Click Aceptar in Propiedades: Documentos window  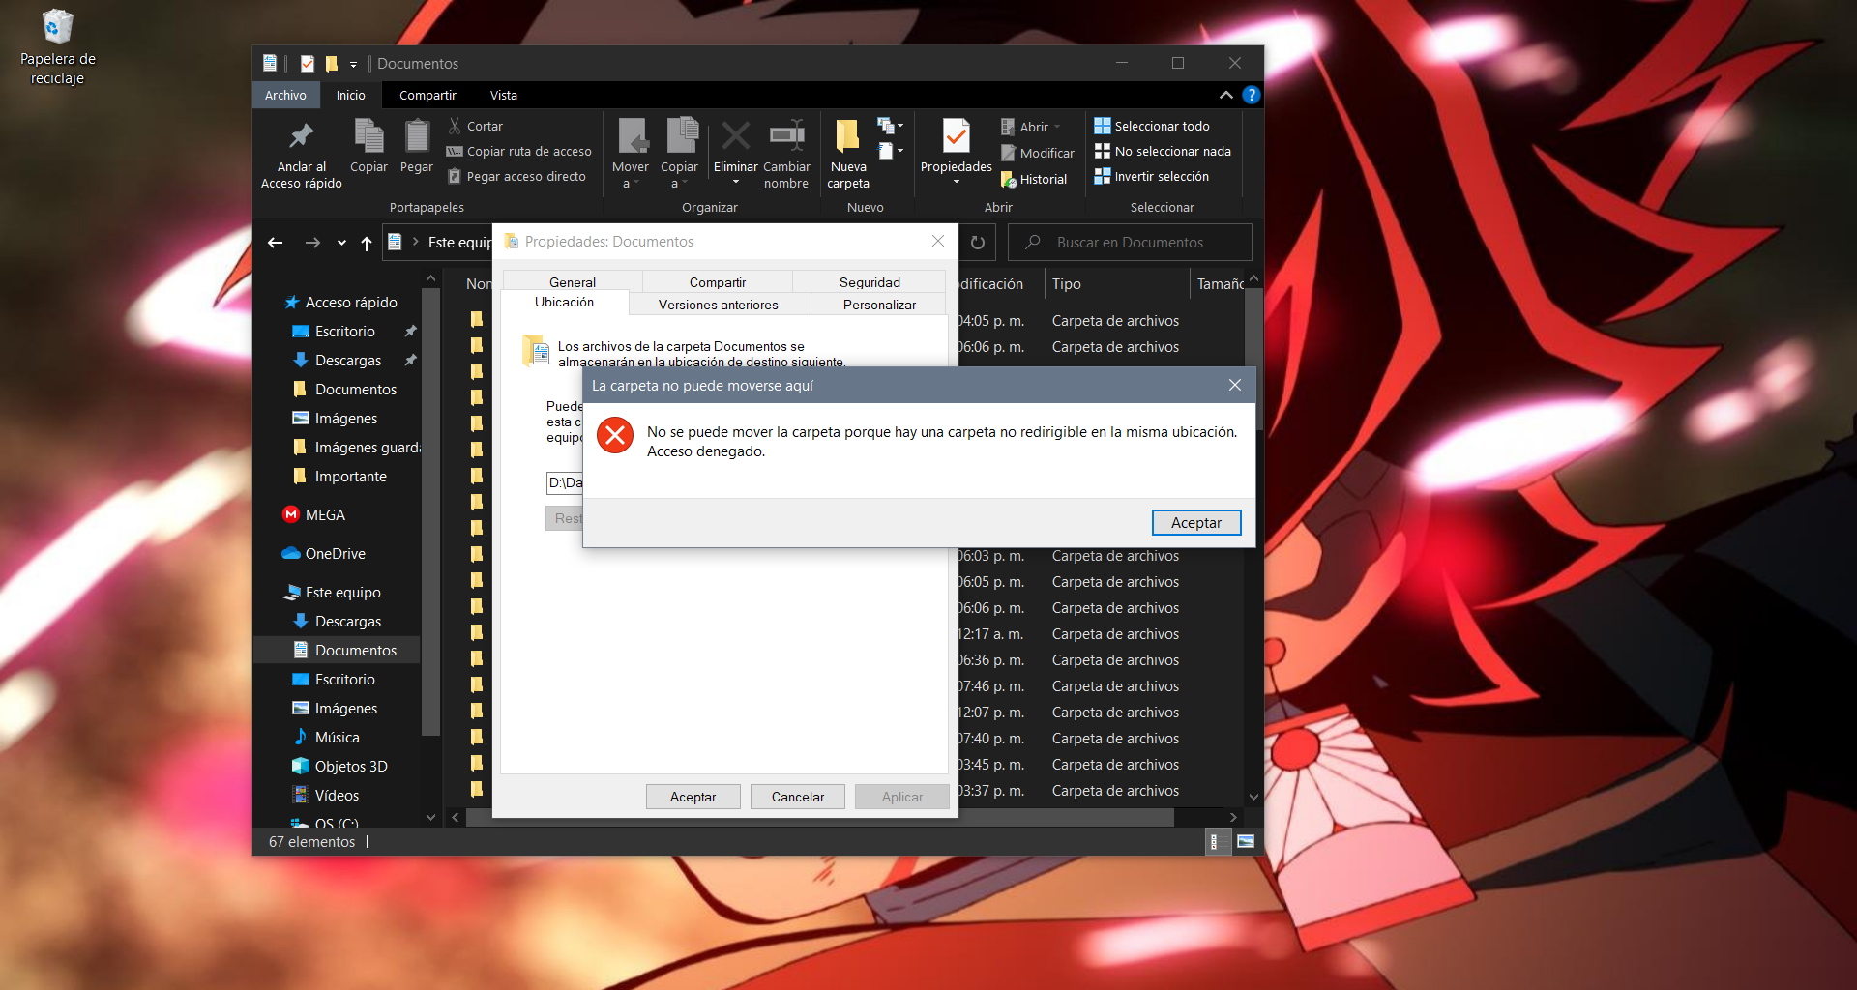(693, 797)
